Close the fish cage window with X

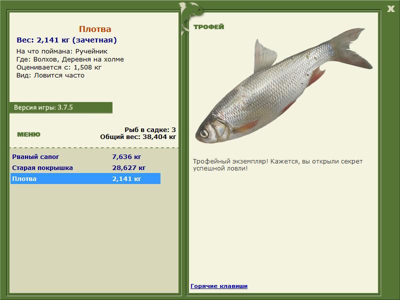(x=390, y=9)
